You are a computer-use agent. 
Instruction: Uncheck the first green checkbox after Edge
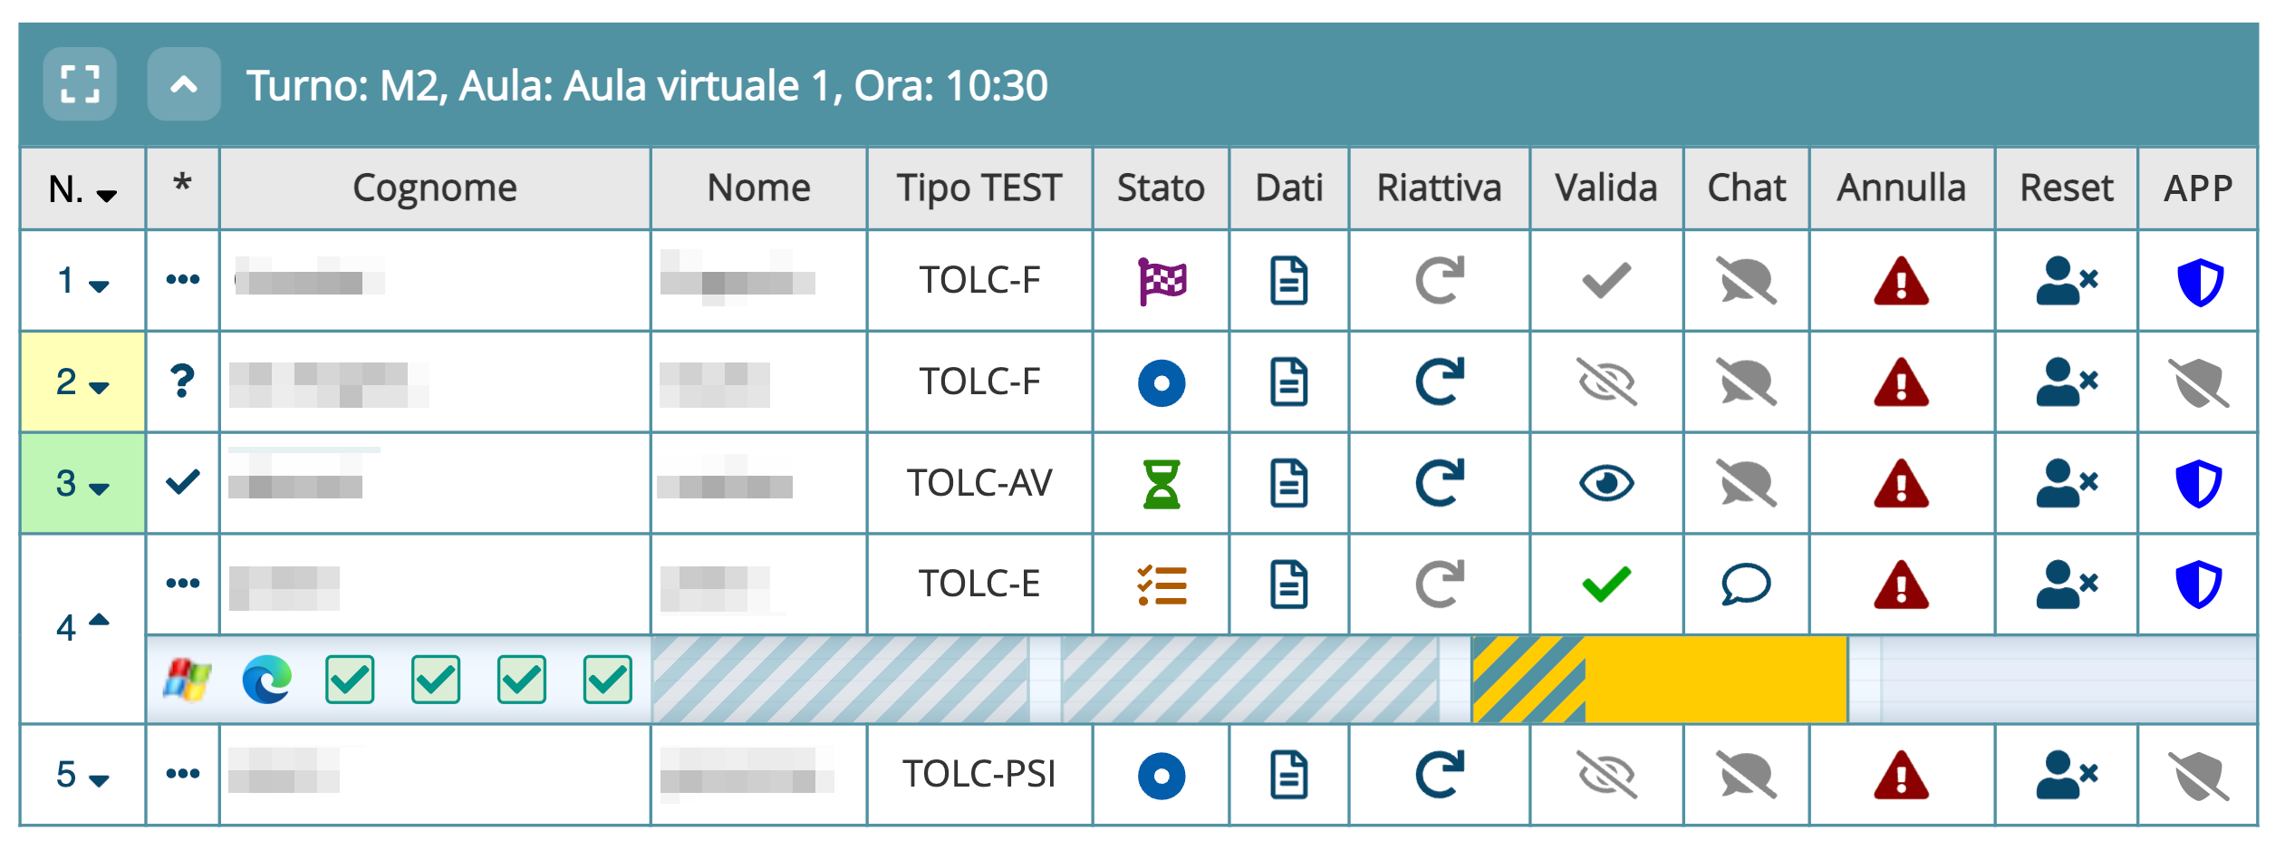pos(350,680)
